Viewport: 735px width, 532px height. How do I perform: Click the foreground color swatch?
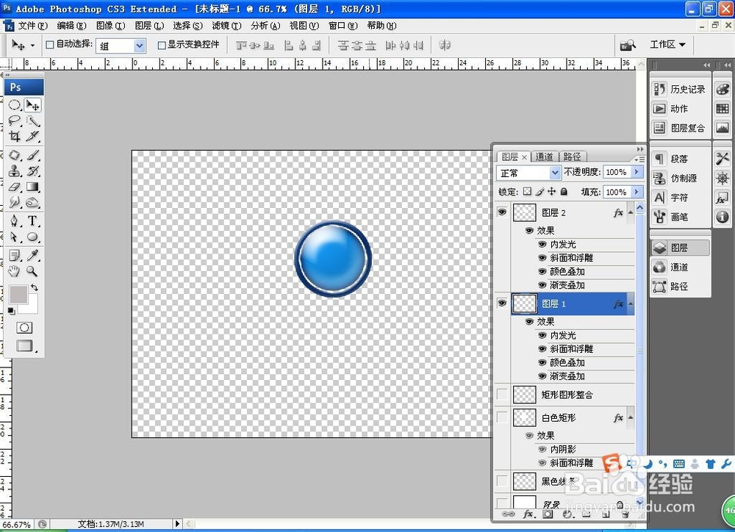[18, 293]
